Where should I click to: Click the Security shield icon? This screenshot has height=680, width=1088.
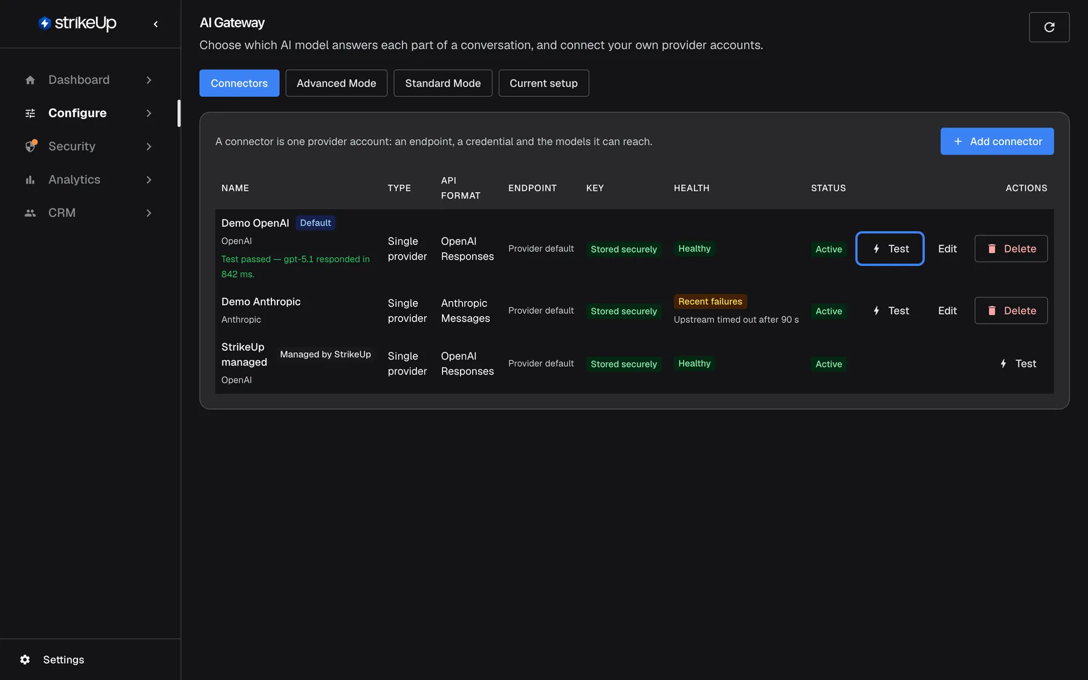point(30,146)
